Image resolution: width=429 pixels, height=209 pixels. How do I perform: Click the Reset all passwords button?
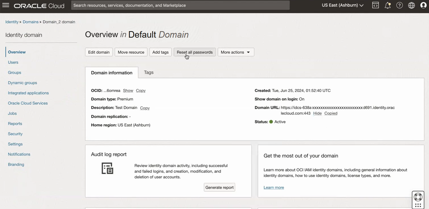194,52
